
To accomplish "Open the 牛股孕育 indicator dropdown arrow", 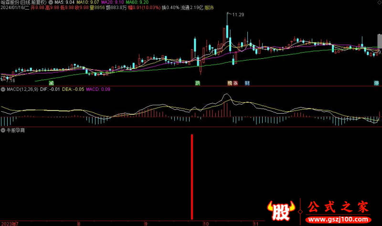I will 3,130.
